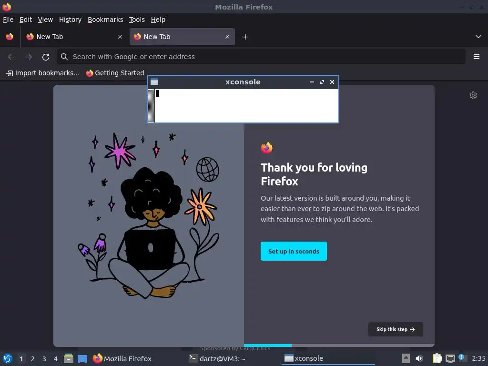488x366 pixels.
Task: Open the View menu
Action: coord(45,20)
